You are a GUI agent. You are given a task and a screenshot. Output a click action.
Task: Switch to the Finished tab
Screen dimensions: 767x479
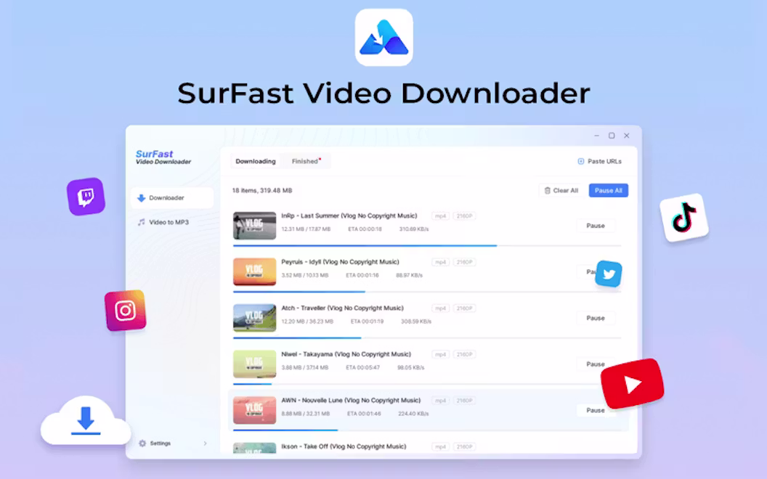click(x=306, y=161)
